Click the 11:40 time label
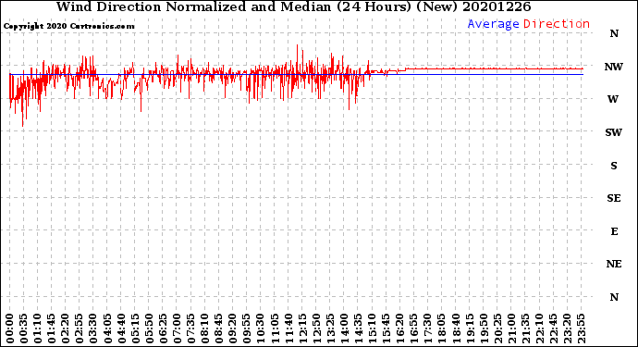This screenshot has width=638, height=347. (x=288, y=328)
